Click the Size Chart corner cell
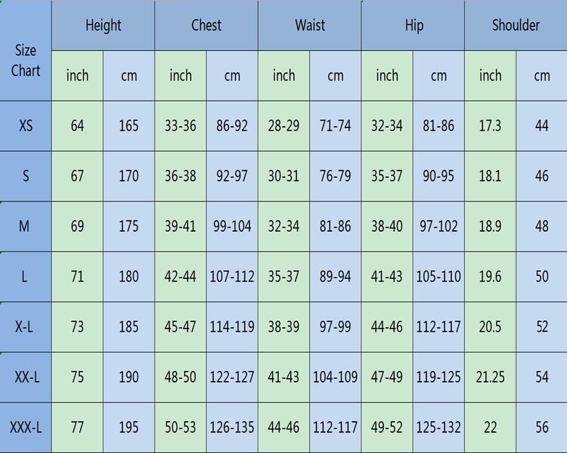 point(26,61)
